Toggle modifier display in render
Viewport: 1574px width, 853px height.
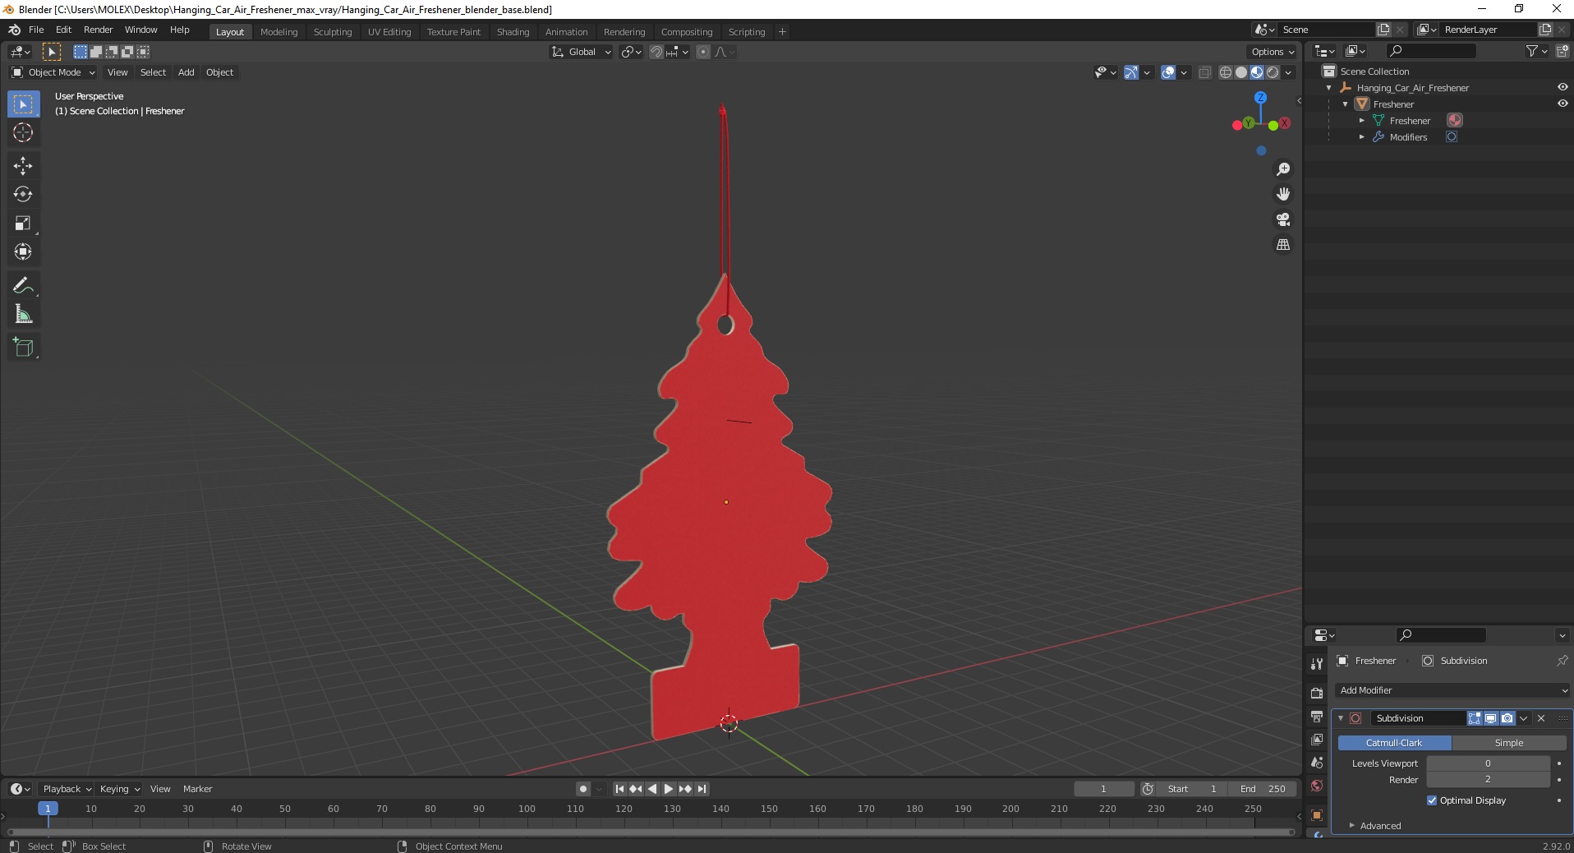click(1507, 718)
